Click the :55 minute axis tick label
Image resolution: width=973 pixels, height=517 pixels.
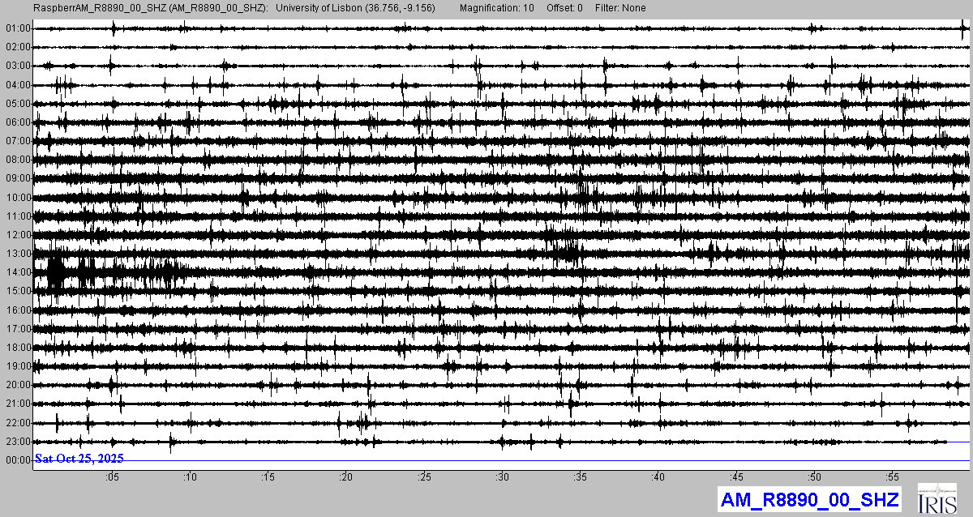click(892, 477)
